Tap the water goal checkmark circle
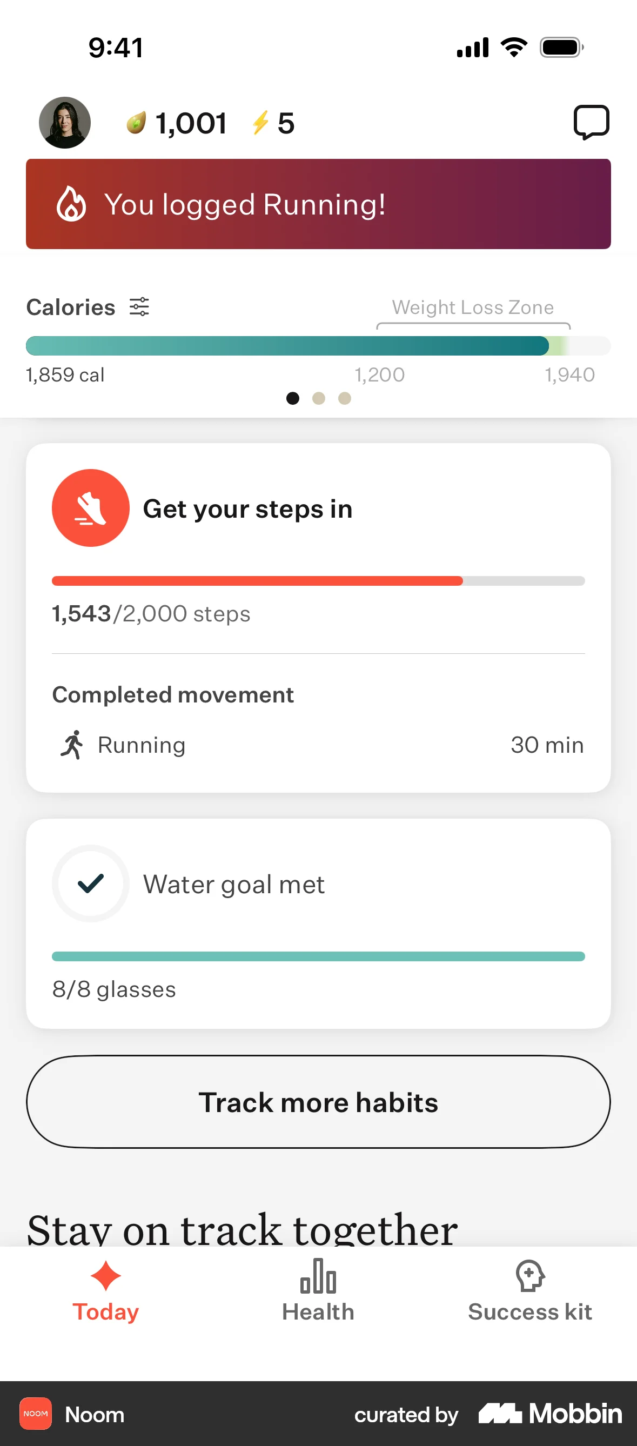This screenshot has height=1446, width=637. 90,883
